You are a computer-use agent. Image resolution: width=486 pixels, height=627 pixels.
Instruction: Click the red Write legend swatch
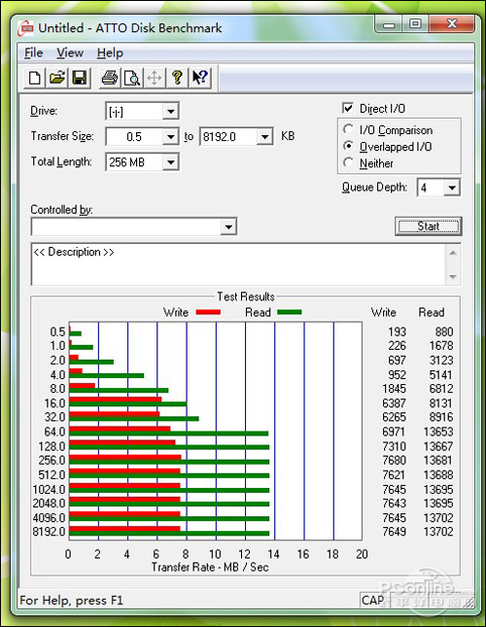[x=208, y=312]
